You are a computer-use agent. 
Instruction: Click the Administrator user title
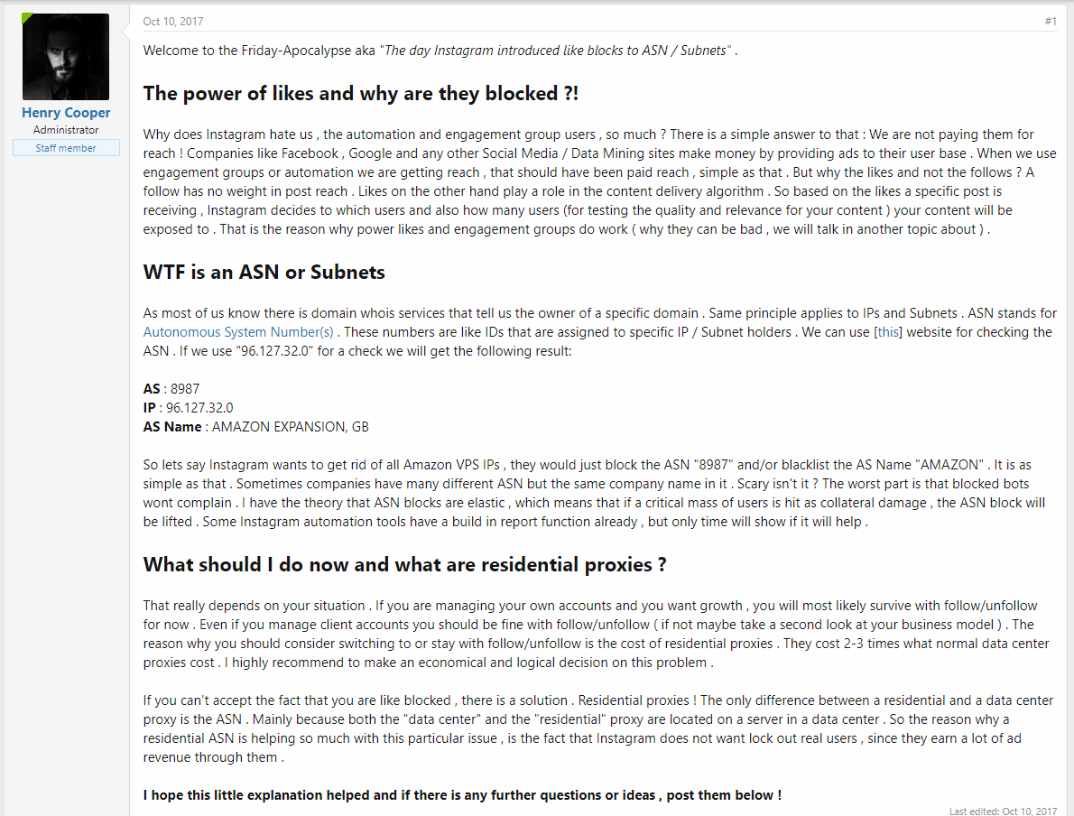click(66, 130)
